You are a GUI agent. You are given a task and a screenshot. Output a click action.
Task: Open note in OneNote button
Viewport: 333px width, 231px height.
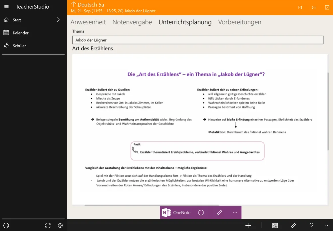(176, 213)
